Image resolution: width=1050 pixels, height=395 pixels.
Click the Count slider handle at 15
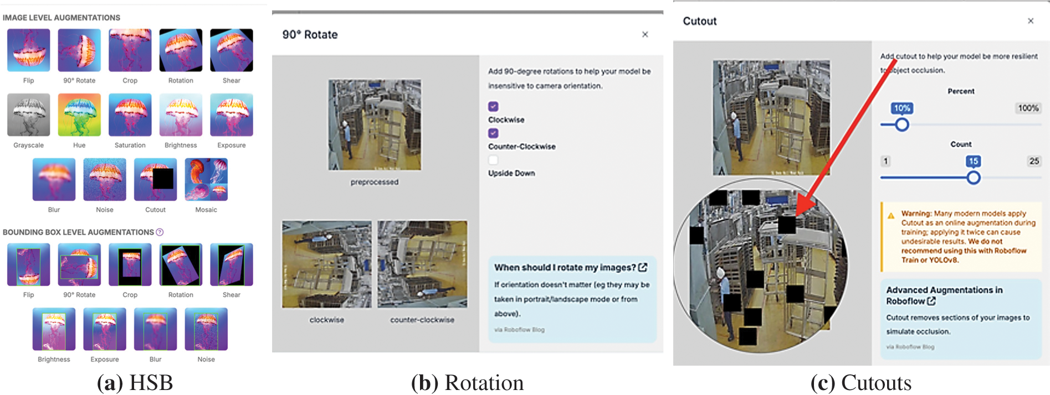973,178
